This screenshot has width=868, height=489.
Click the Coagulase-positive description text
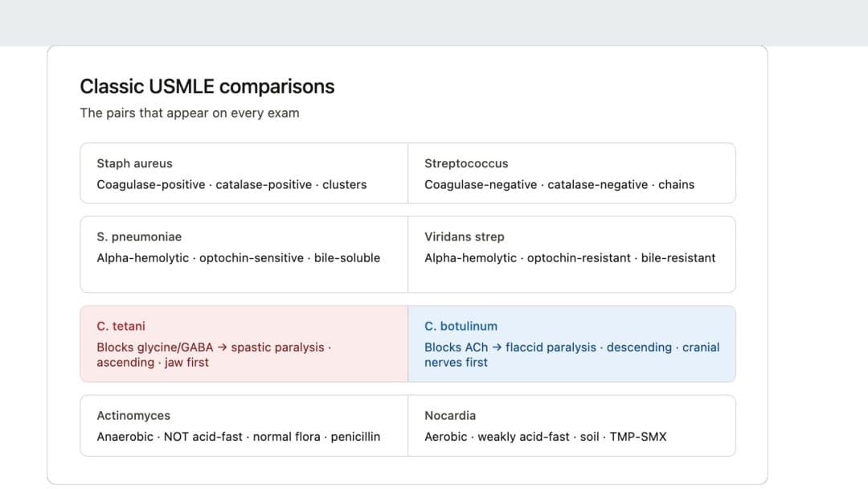click(231, 184)
